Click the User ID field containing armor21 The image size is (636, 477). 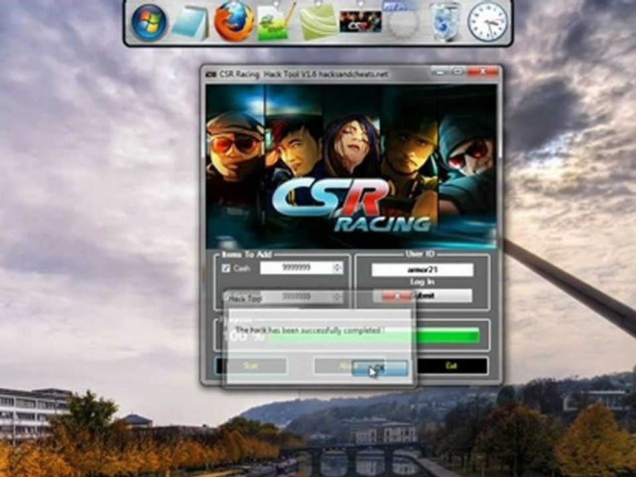422,270
